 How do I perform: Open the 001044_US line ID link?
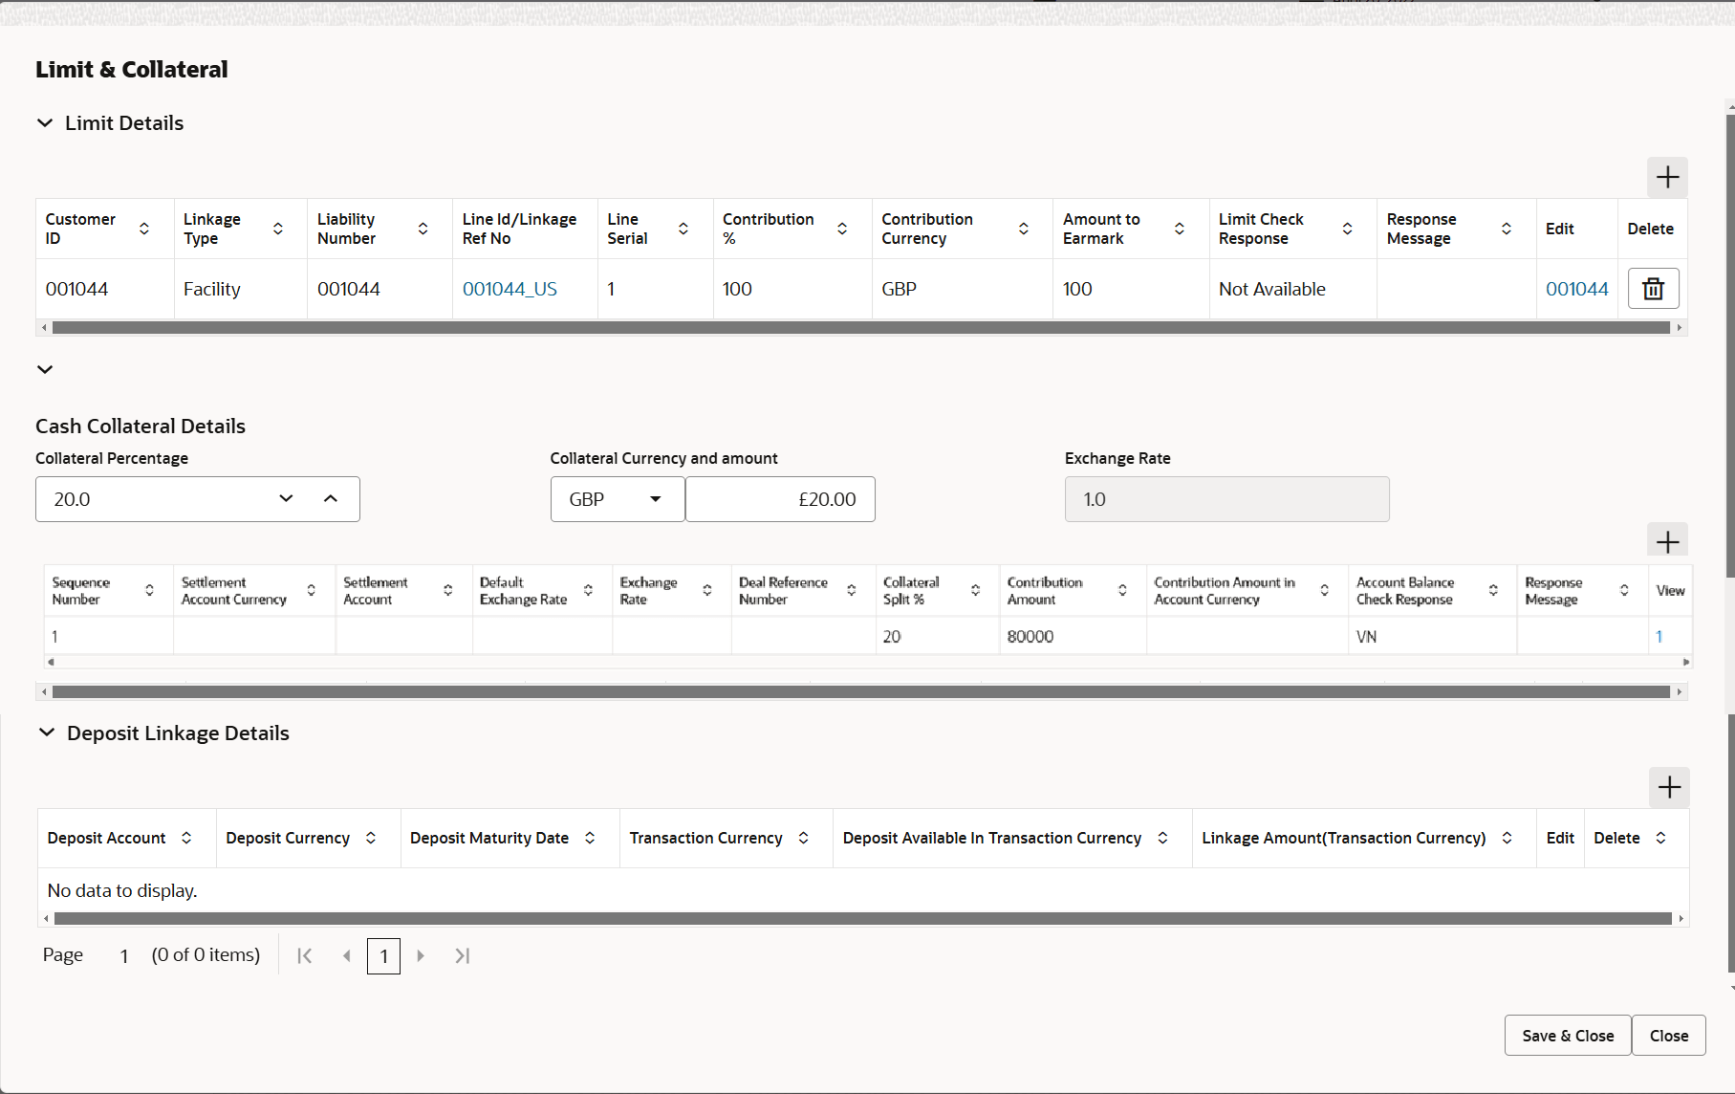tap(510, 289)
